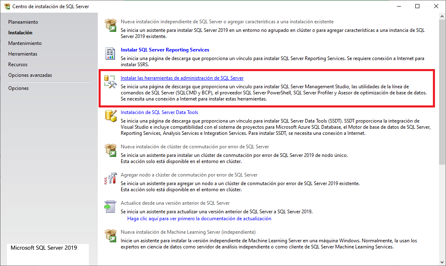Click the upgrade from previous version icon
The width and height of the screenshot is (446, 266).
pos(110,207)
